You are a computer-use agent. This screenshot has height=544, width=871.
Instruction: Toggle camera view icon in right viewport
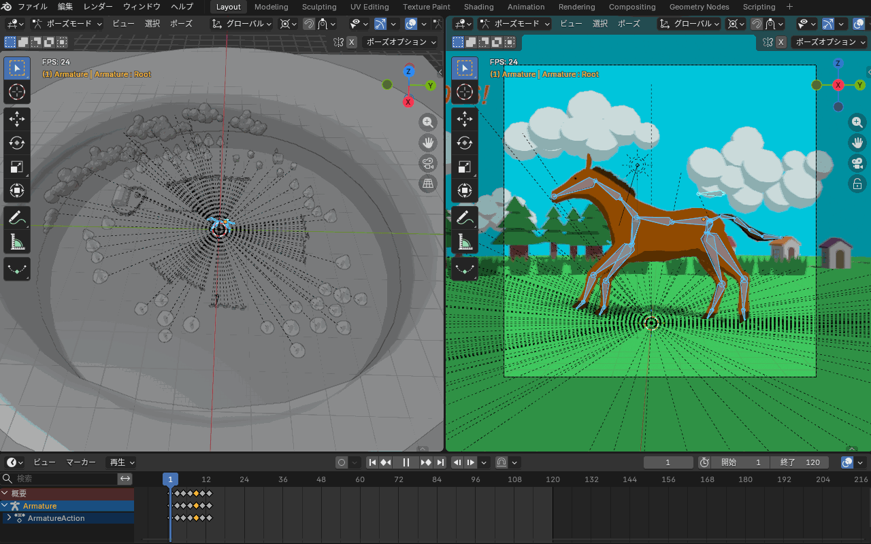click(x=857, y=163)
